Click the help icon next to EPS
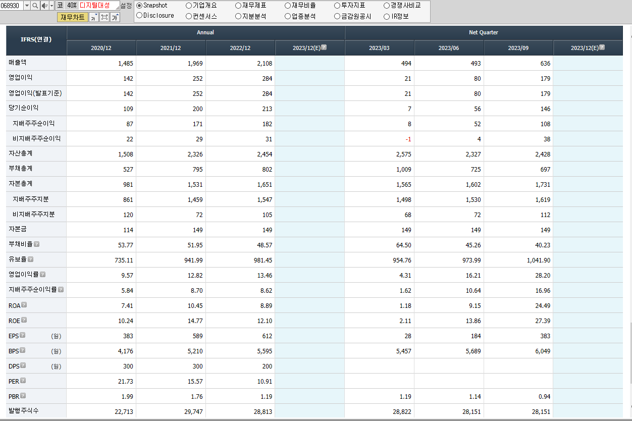 (22, 335)
